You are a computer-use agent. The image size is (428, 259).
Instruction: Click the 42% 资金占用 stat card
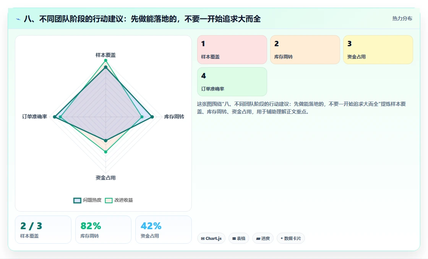pyautogui.click(x=164, y=230)
